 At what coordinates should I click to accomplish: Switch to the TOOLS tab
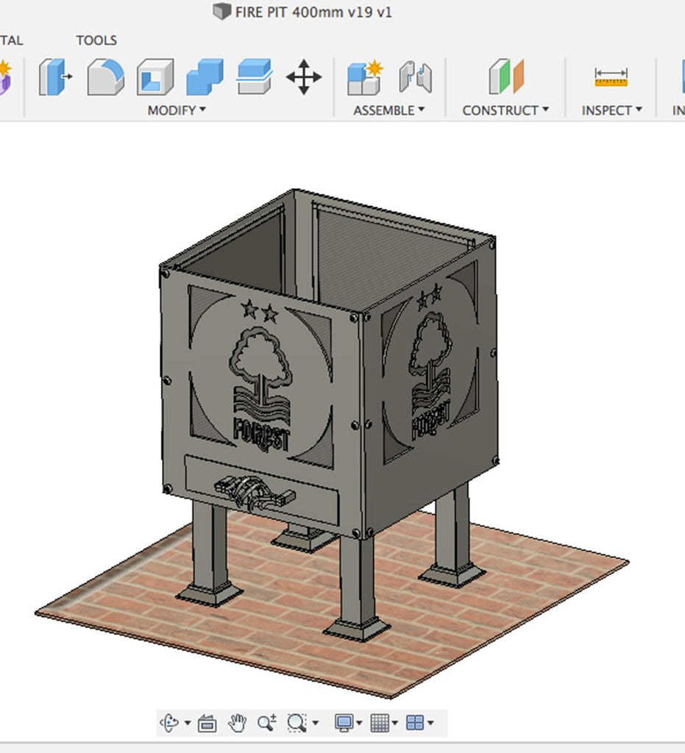96,40
